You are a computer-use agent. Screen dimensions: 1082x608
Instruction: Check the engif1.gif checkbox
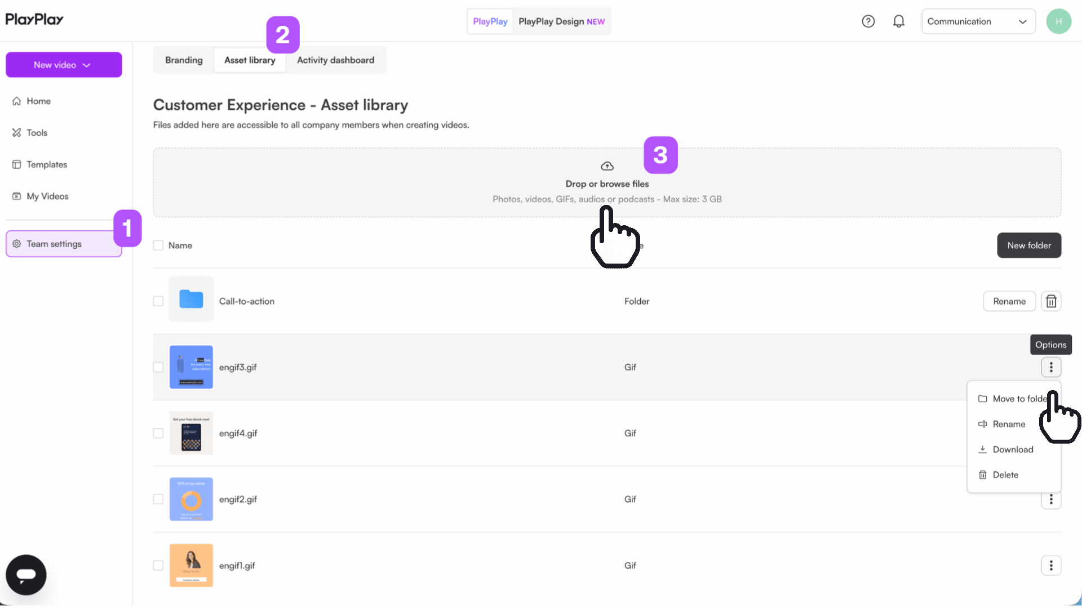[x=158, y=565]
